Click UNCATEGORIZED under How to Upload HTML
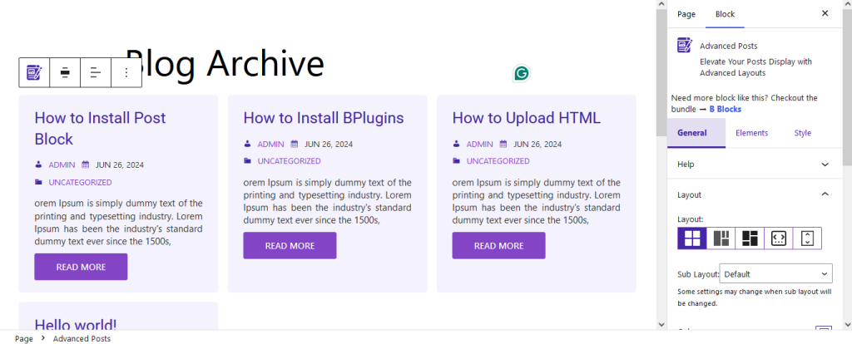Screen dimensions: 852x344 (498, 161)
